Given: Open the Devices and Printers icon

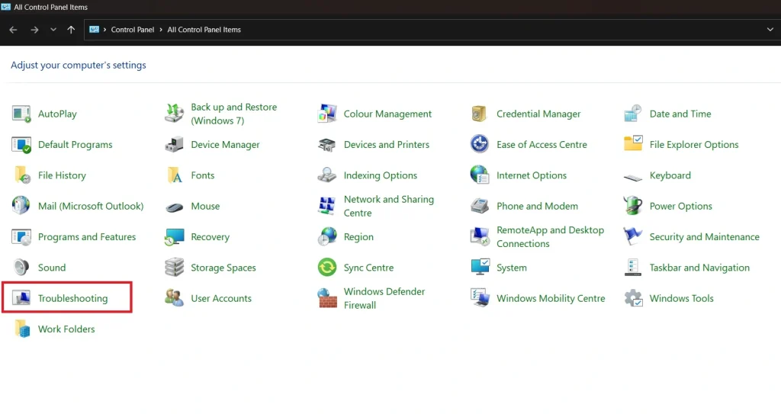Looking at the screenshot, I should click(327, 144).
